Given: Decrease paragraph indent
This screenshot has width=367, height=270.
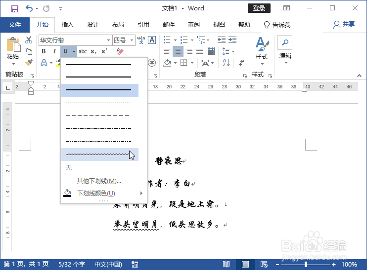Looking at the screenshot, I should tap(222, 39).
